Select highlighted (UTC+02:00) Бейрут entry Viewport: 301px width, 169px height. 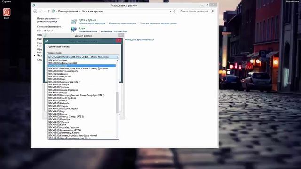pyautogui.click(x=81, y=66)
